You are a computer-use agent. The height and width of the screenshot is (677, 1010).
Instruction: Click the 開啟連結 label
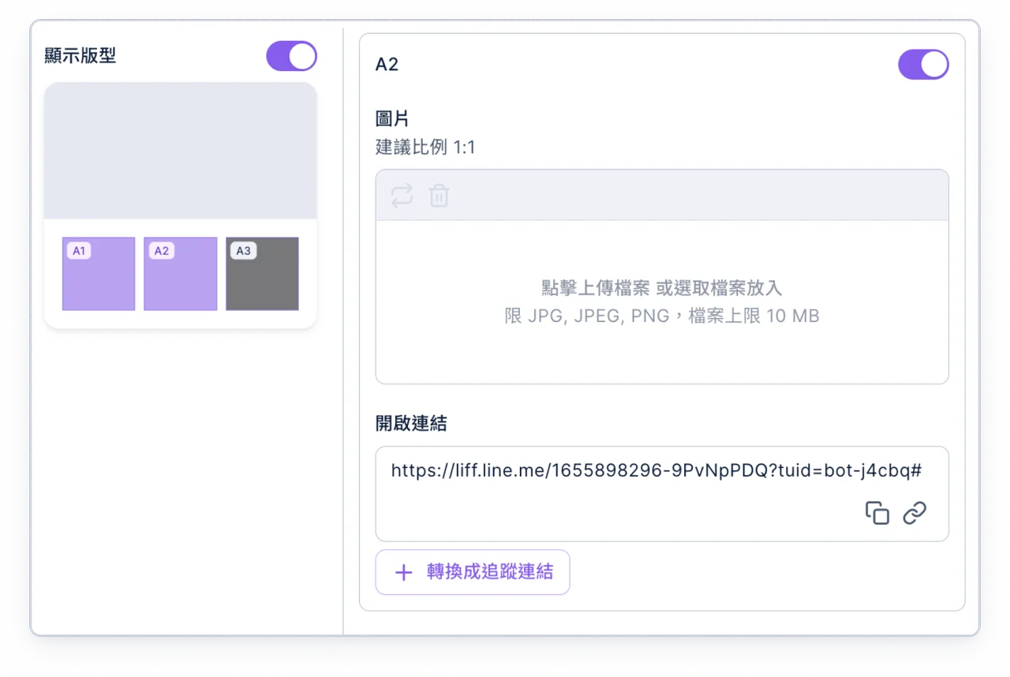coord(411,424)
